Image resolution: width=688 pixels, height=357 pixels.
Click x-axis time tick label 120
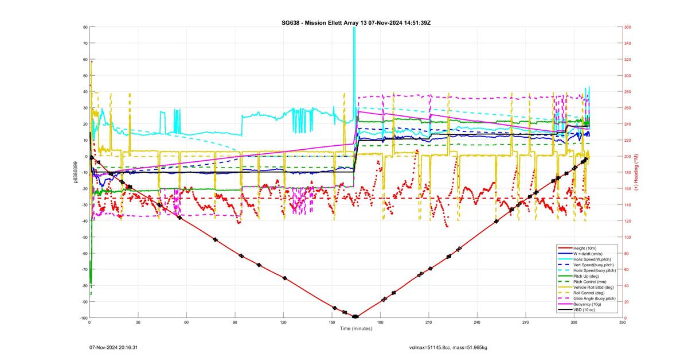(283, 323)
